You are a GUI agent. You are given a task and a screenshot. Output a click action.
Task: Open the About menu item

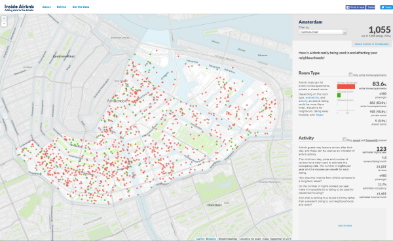click(x=47, y=7)
